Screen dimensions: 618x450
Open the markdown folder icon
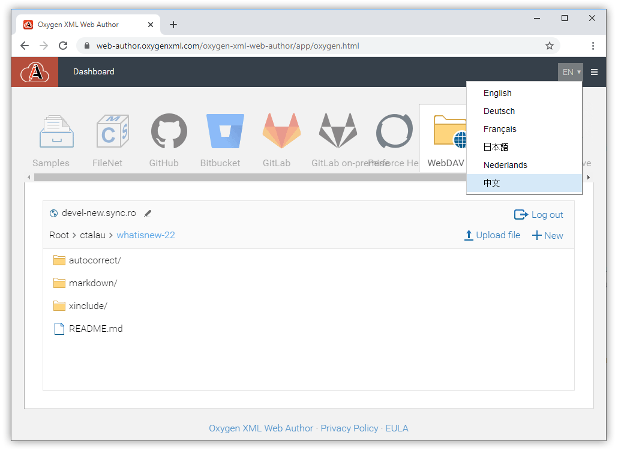click(x=59, y=283)
